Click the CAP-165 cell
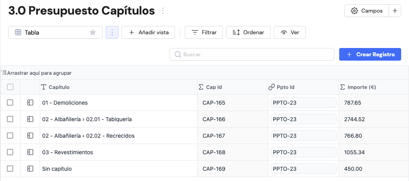Screen dimensions: 409x181 tap(233, 103)
